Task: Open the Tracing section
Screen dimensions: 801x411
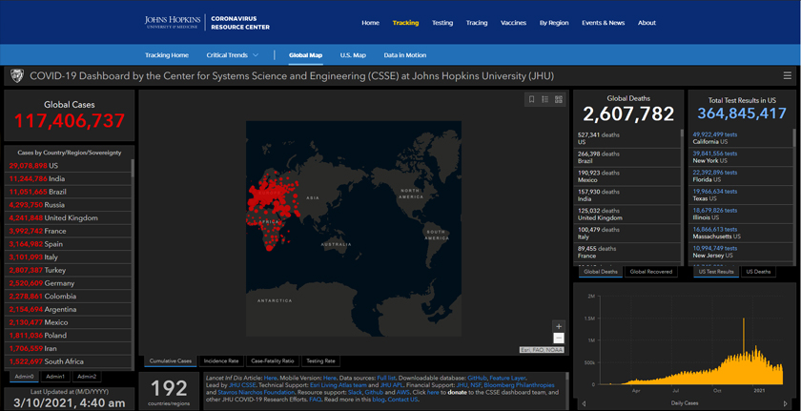Action: point(477,23)
